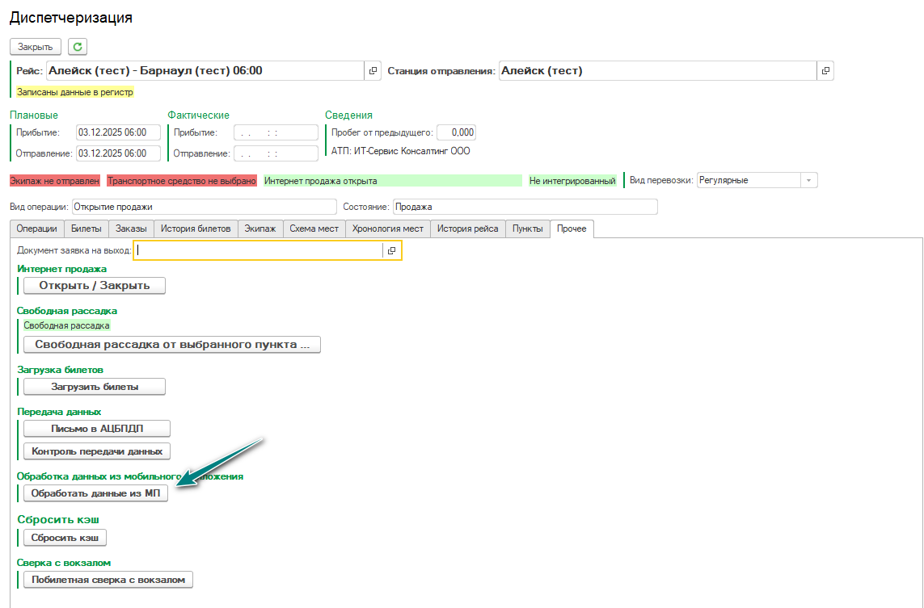Click Свободная рассадка от выбранного пункта button
The height and width of the screenshot is (608, 924).
click(172, 345)
